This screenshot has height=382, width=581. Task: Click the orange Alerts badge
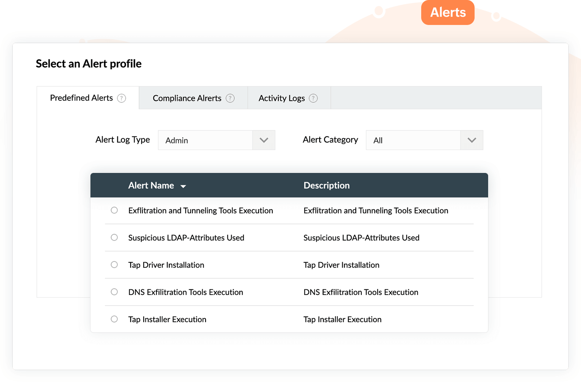pos(448,12)
